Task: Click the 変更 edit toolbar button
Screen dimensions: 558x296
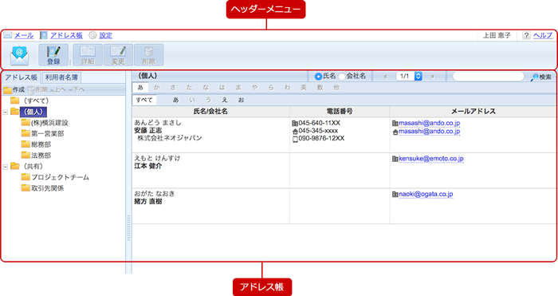Action: click(x=118, y=55)
